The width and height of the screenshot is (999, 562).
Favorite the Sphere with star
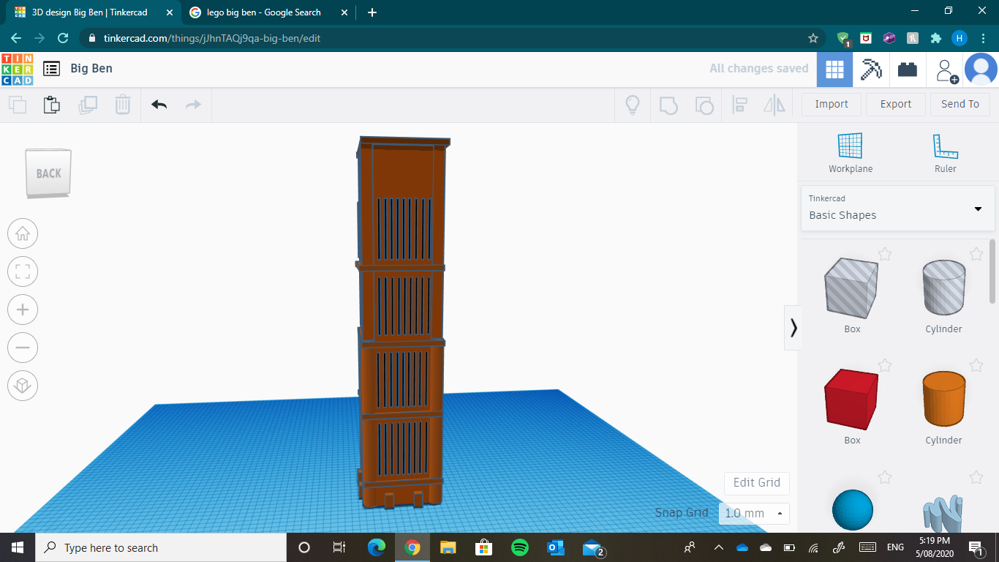click(885, 478)
